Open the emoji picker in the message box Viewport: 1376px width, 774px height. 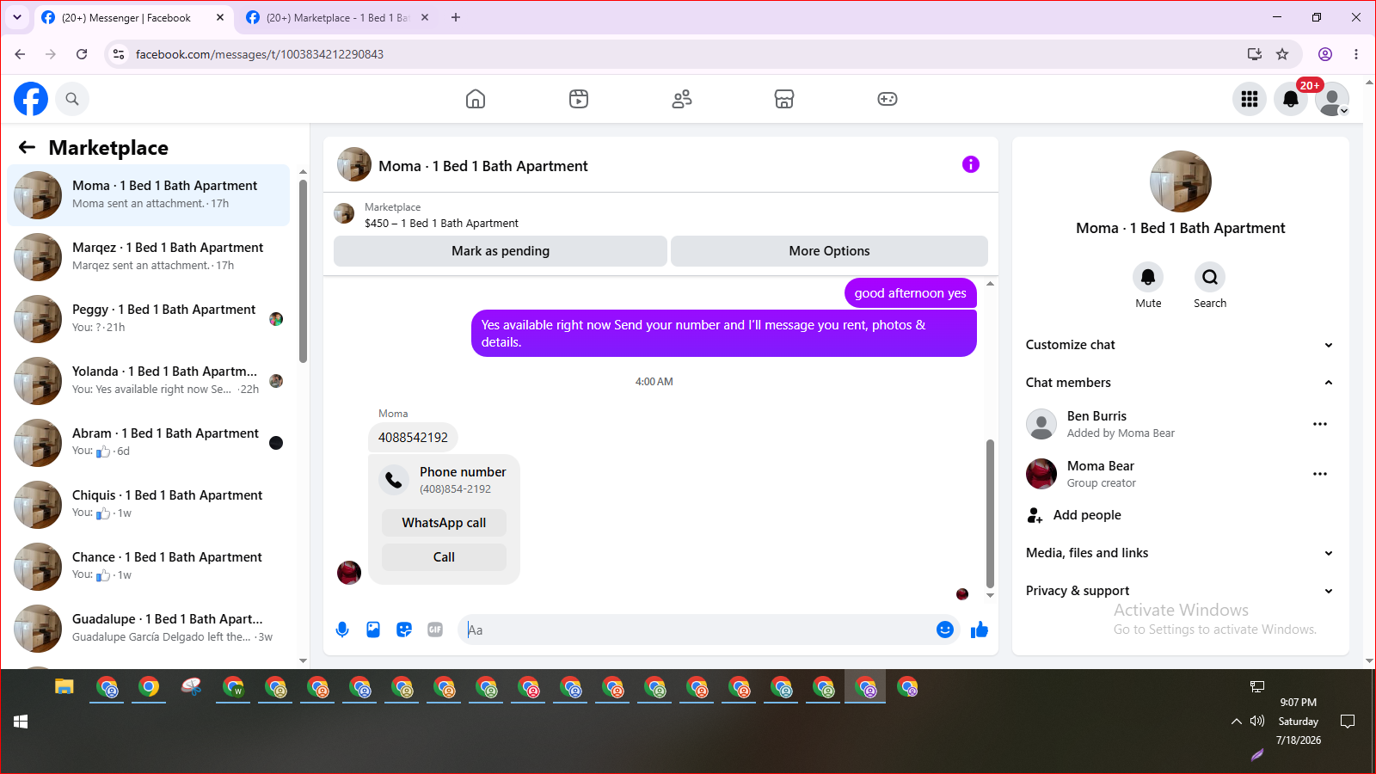[945, 630]
